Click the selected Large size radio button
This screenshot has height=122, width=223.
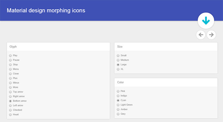tap(118, 65)
